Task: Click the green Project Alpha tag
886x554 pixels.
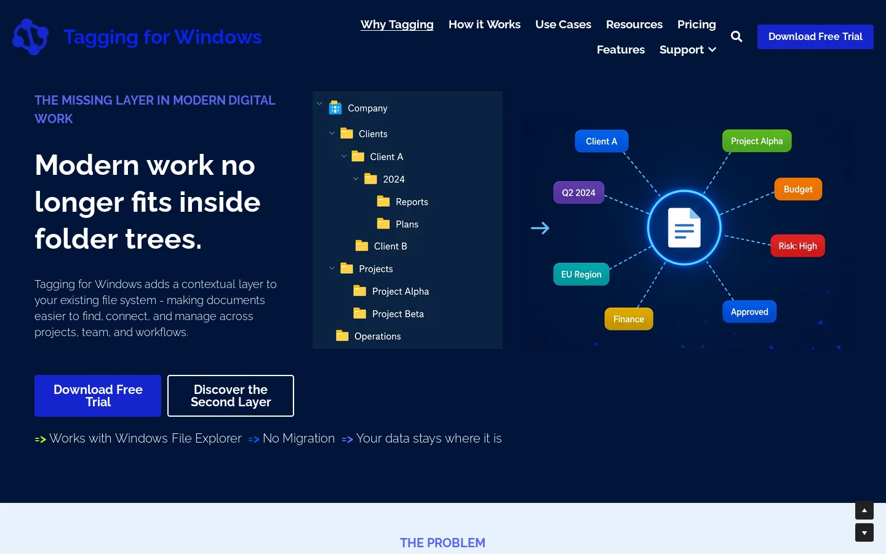Action: click(x=757, y=141)
